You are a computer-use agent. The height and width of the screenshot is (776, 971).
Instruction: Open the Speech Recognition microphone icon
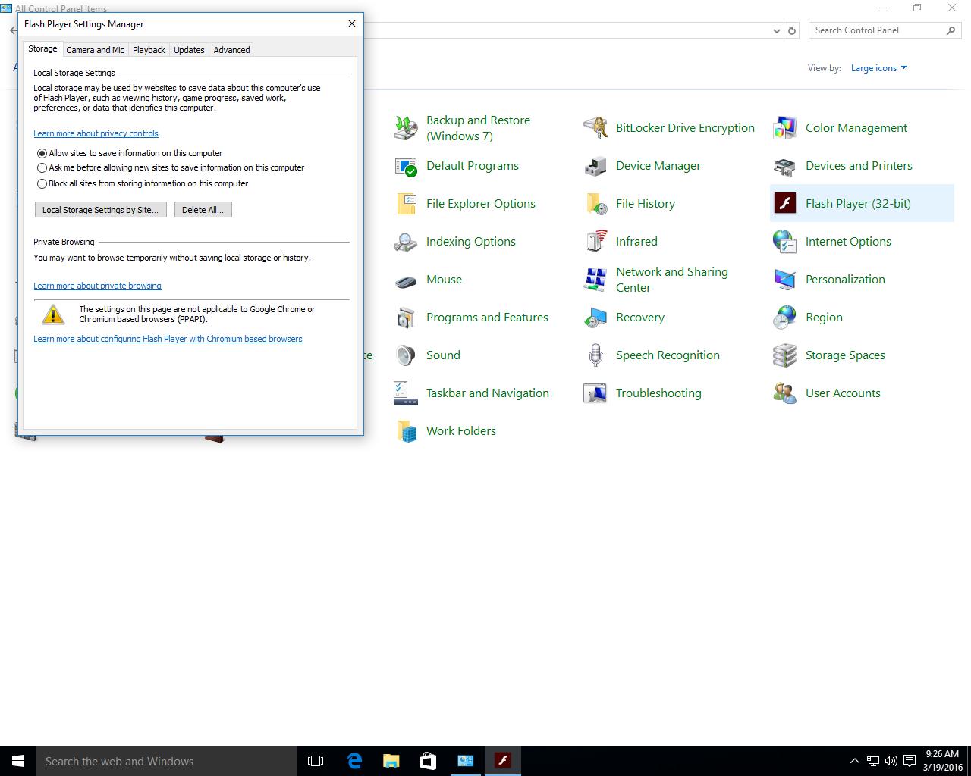coord(595,355)
